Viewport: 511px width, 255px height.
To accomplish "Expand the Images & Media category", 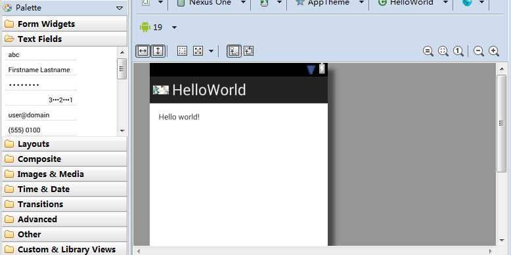I will tap(64, 174).
